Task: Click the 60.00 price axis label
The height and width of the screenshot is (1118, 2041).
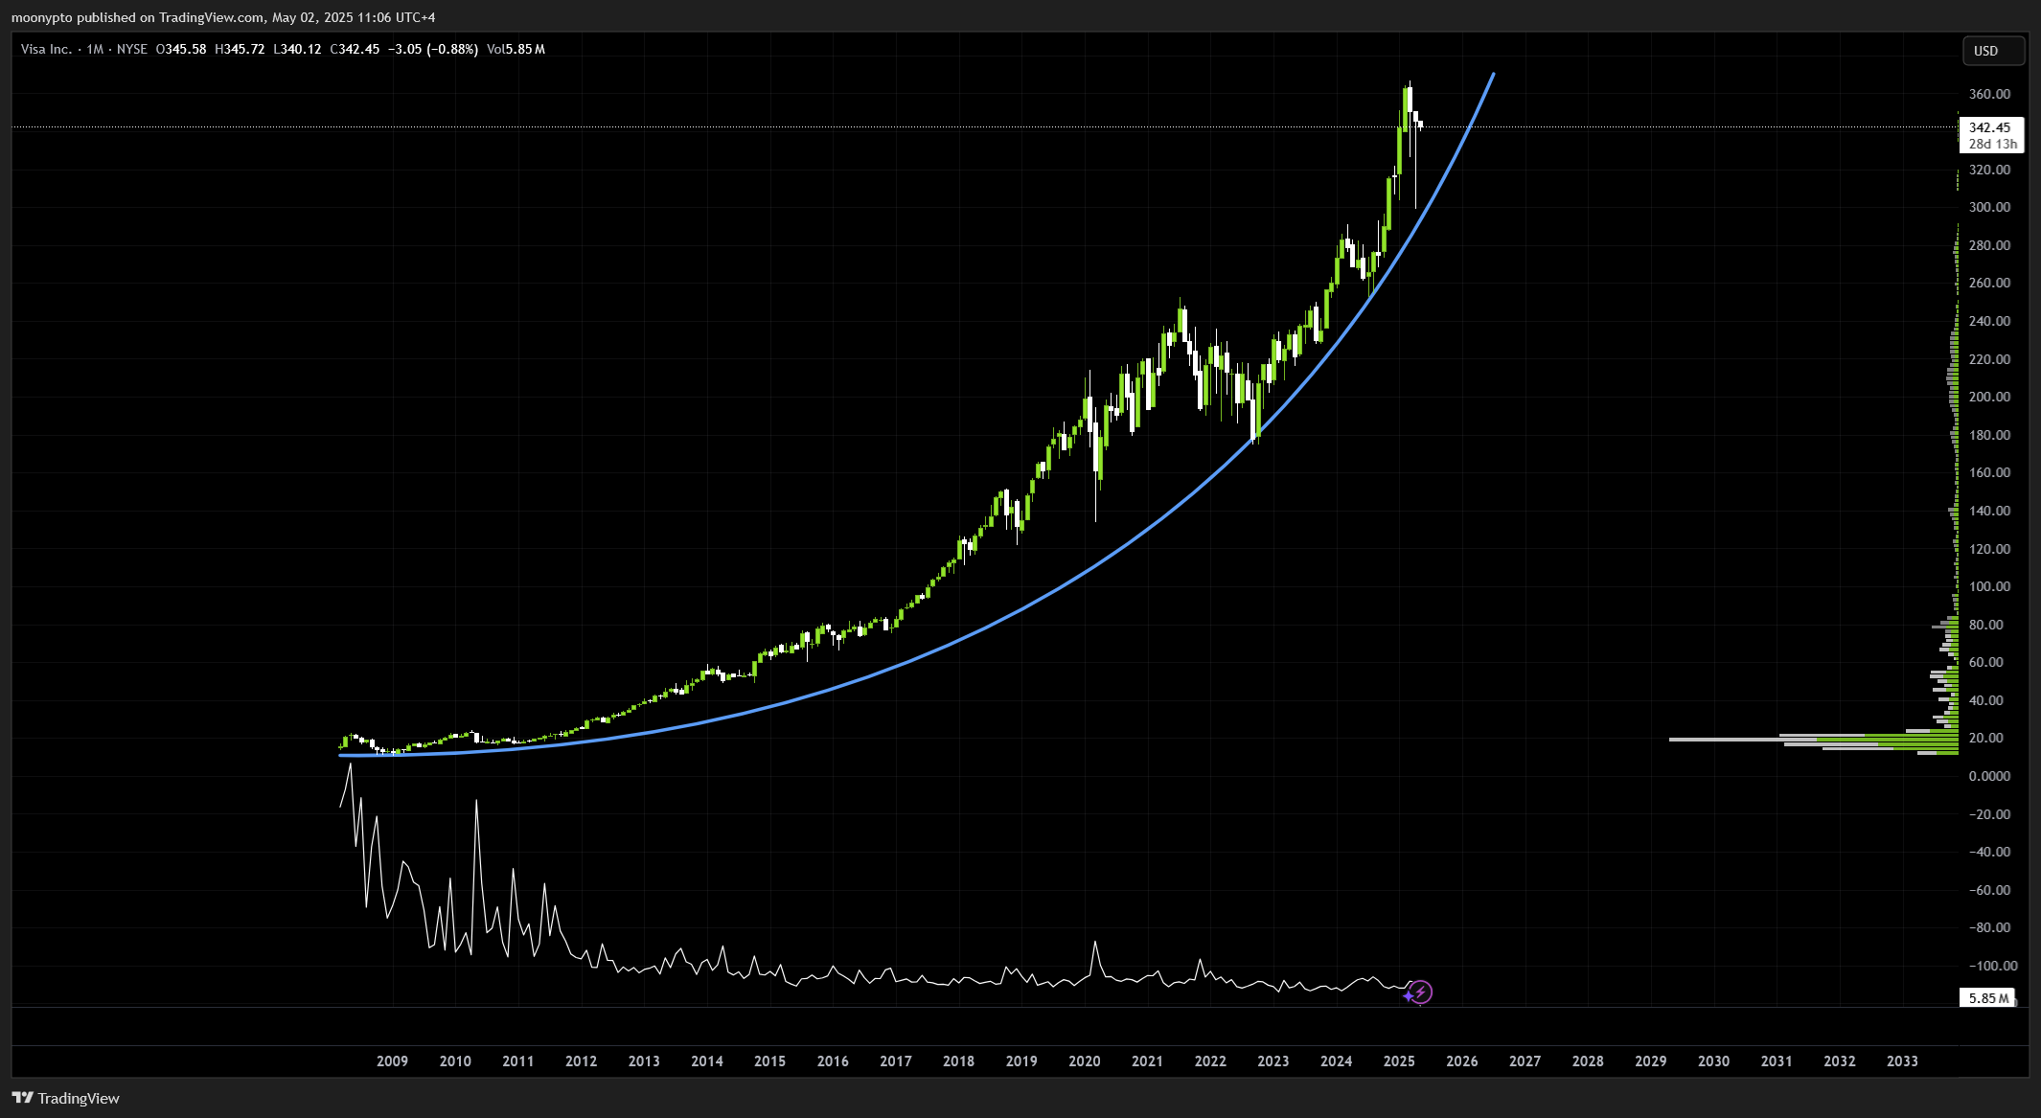Action: tap(1985, 662)
